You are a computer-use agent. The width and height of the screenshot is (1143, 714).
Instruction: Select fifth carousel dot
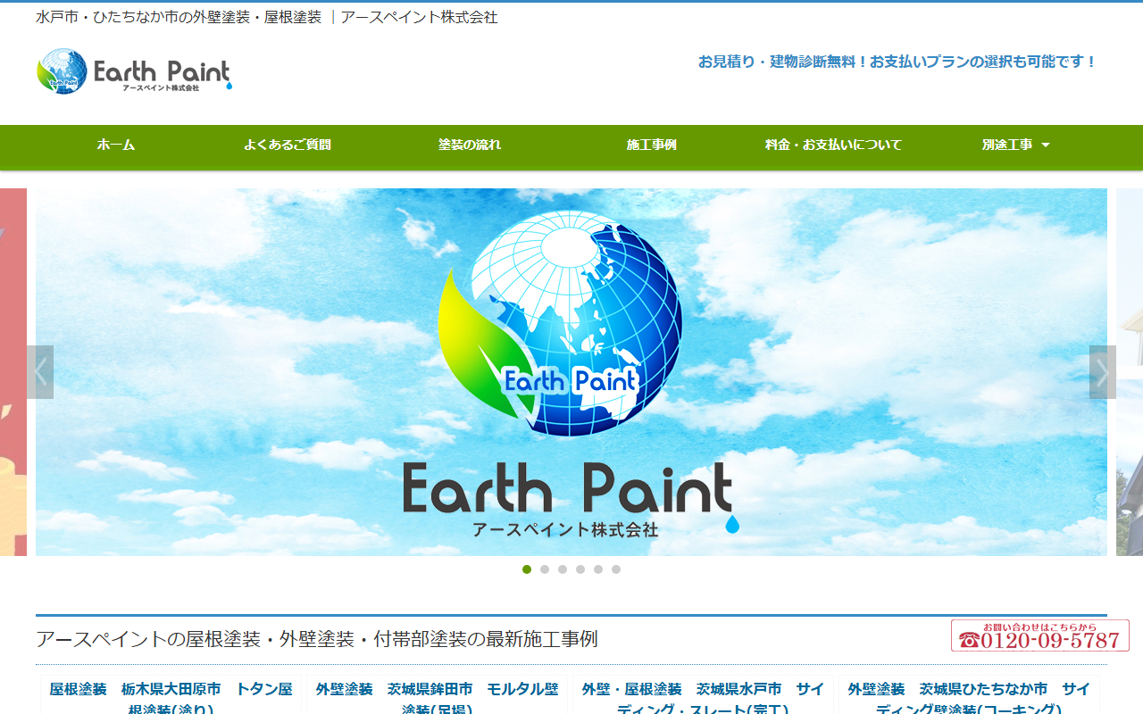(x=598, y=569)
